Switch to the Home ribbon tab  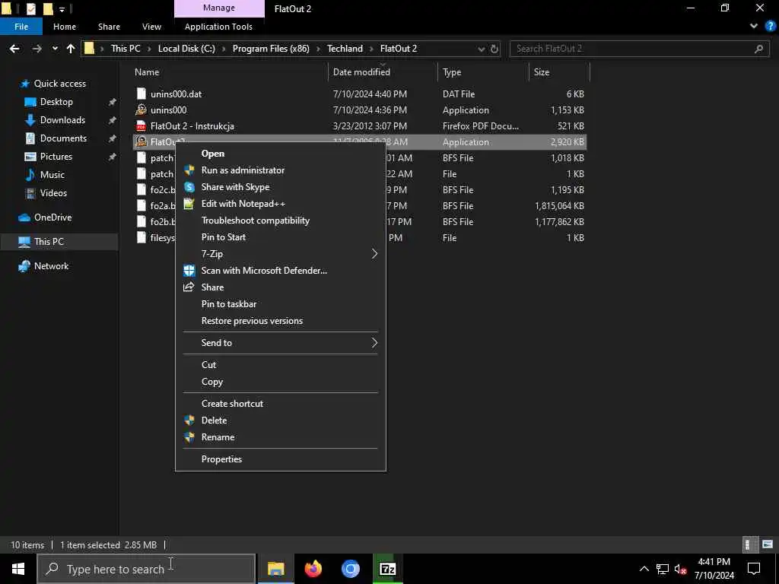tap(65, 27)
